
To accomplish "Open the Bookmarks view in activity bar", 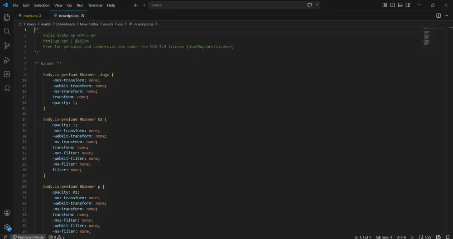I will pos(7,88).
